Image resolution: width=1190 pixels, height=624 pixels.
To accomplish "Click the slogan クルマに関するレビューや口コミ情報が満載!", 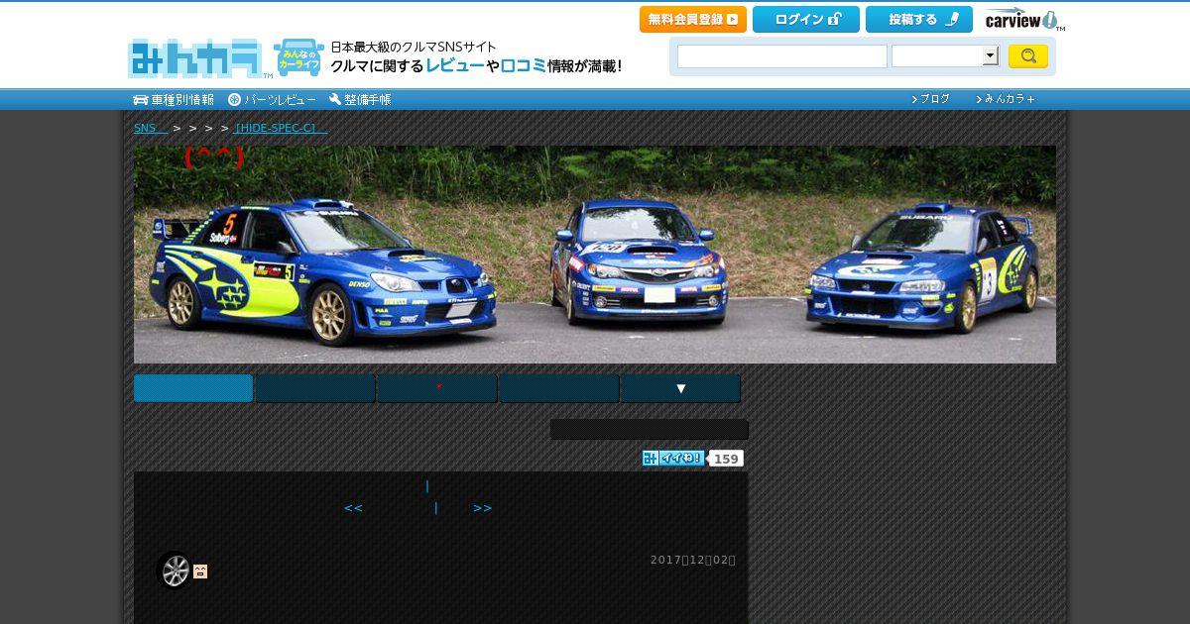I will pos(476,66).
